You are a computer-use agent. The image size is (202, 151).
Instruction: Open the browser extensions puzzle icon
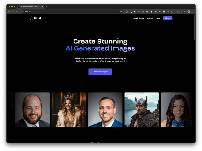click(x=172, y=11)
